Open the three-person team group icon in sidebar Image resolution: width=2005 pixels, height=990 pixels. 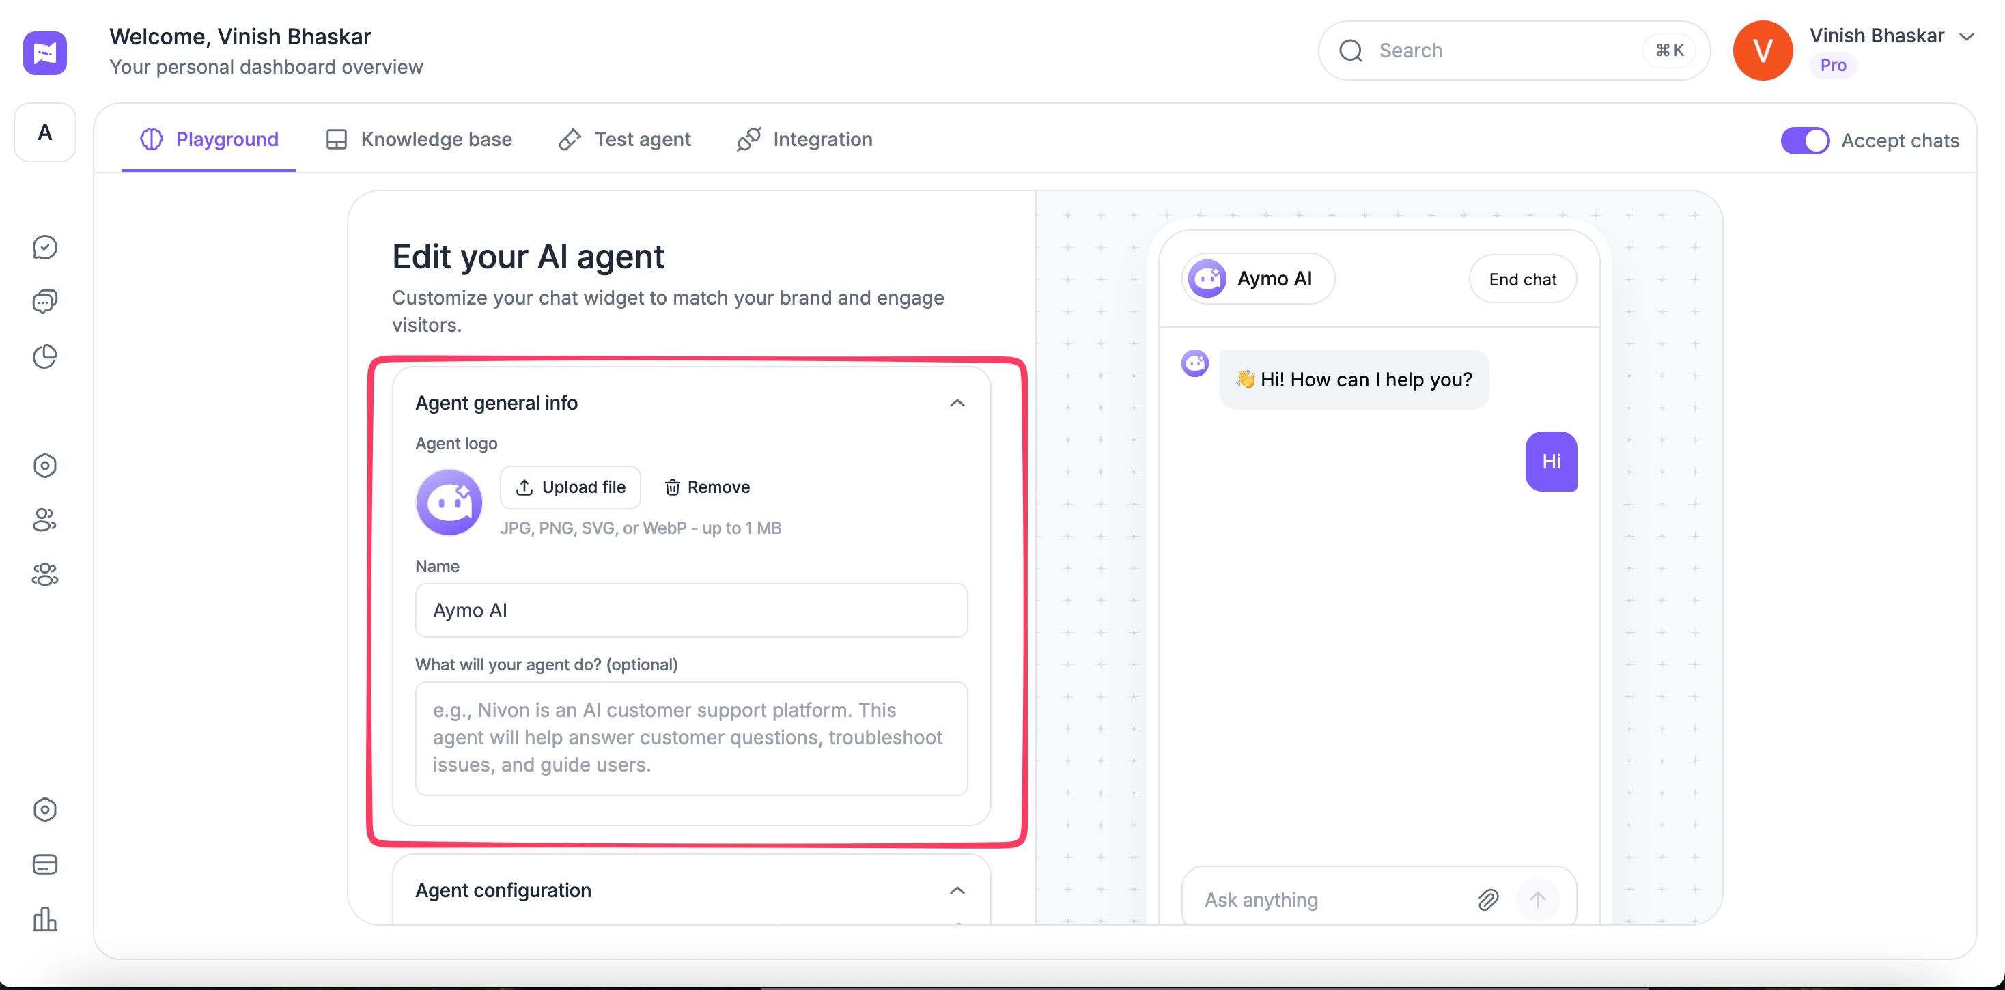pyautogui.click(x=45, y=574)
